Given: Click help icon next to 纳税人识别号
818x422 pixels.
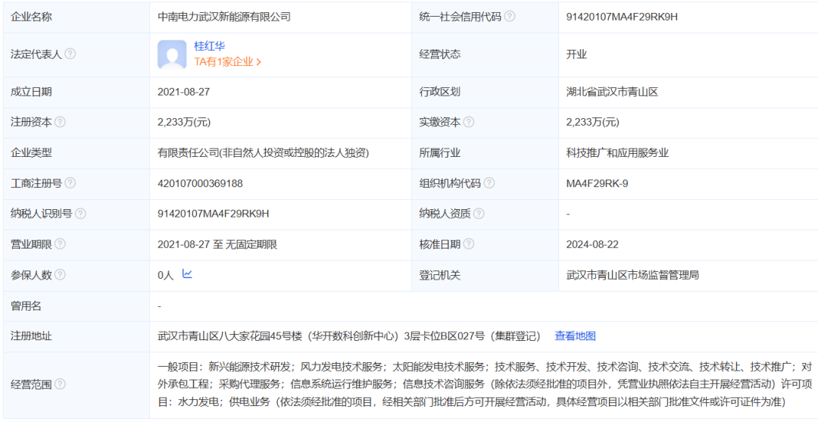Looking at the screenshot, I should (80, 214).
